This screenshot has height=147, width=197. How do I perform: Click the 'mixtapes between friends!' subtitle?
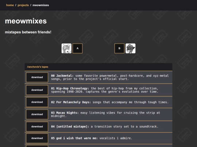(28, 32)
